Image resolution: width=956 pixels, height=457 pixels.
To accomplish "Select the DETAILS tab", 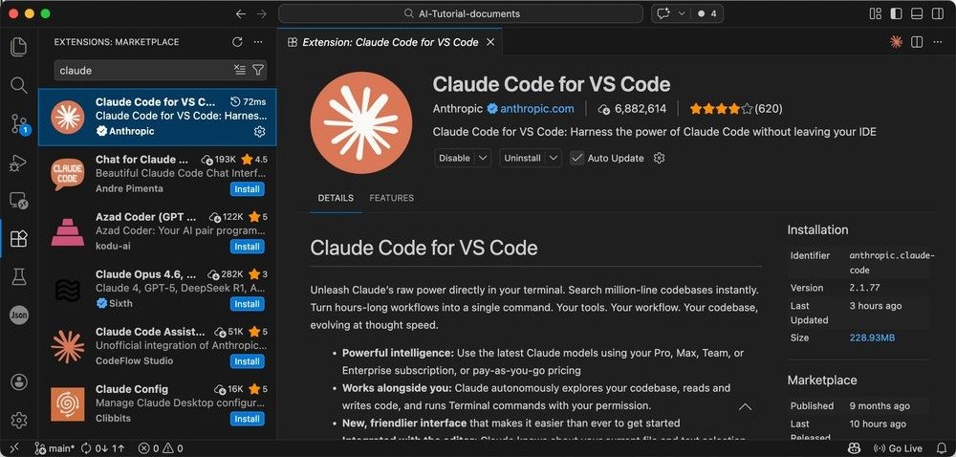I will click(336, 198).
